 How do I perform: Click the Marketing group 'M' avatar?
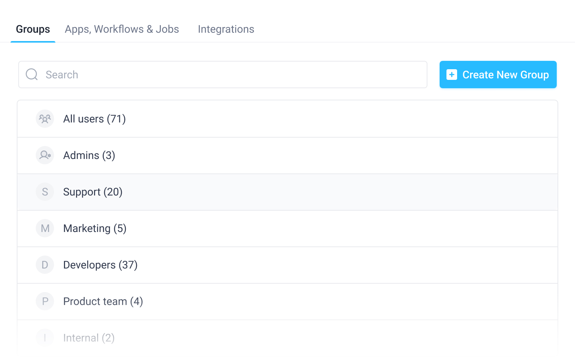point(45,228)
